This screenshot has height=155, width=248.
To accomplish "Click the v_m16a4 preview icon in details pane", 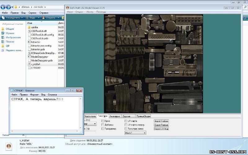I will 9,146.
